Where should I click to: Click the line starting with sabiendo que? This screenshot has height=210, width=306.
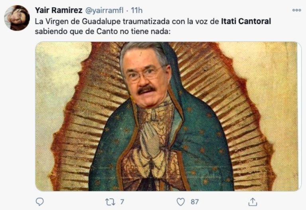click(x=103, y=31)
